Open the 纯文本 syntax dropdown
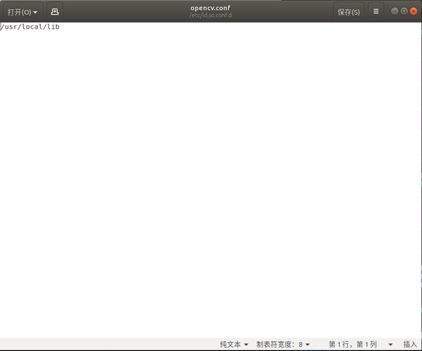 tap(234, 344)
